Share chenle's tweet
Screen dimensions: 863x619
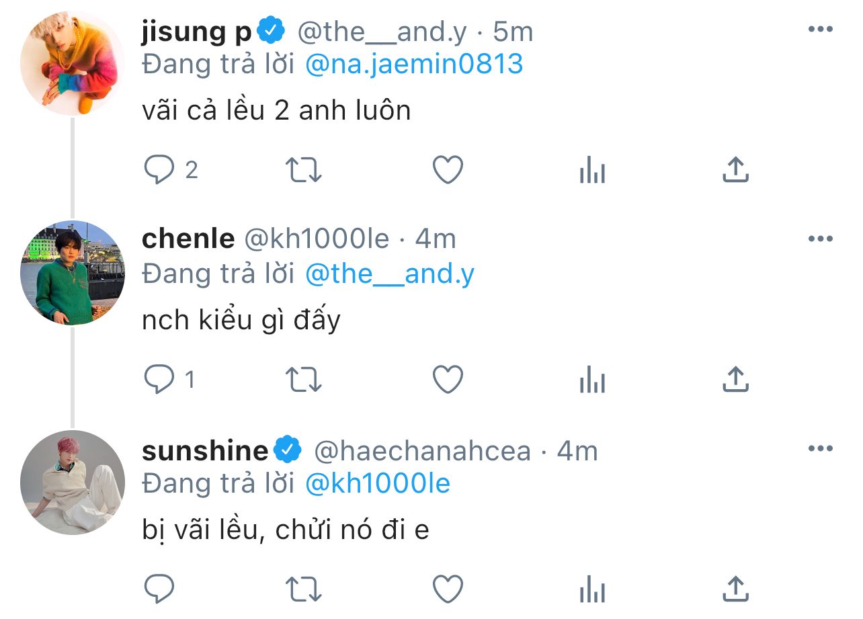735,380
